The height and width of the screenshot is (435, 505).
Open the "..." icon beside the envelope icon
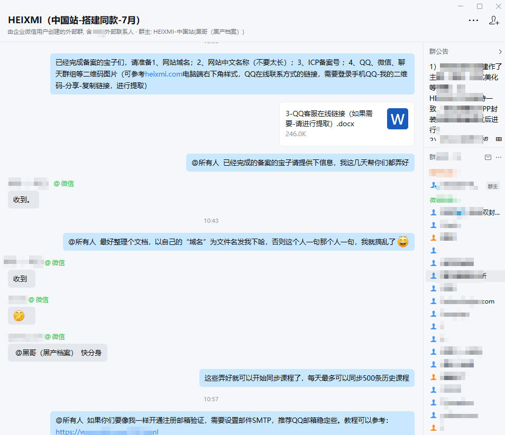499,157
